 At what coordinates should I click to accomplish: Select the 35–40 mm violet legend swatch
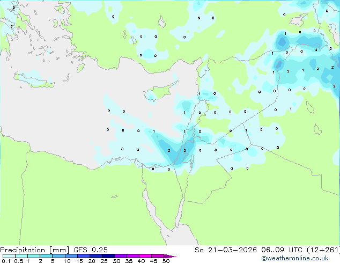[133, 256]
